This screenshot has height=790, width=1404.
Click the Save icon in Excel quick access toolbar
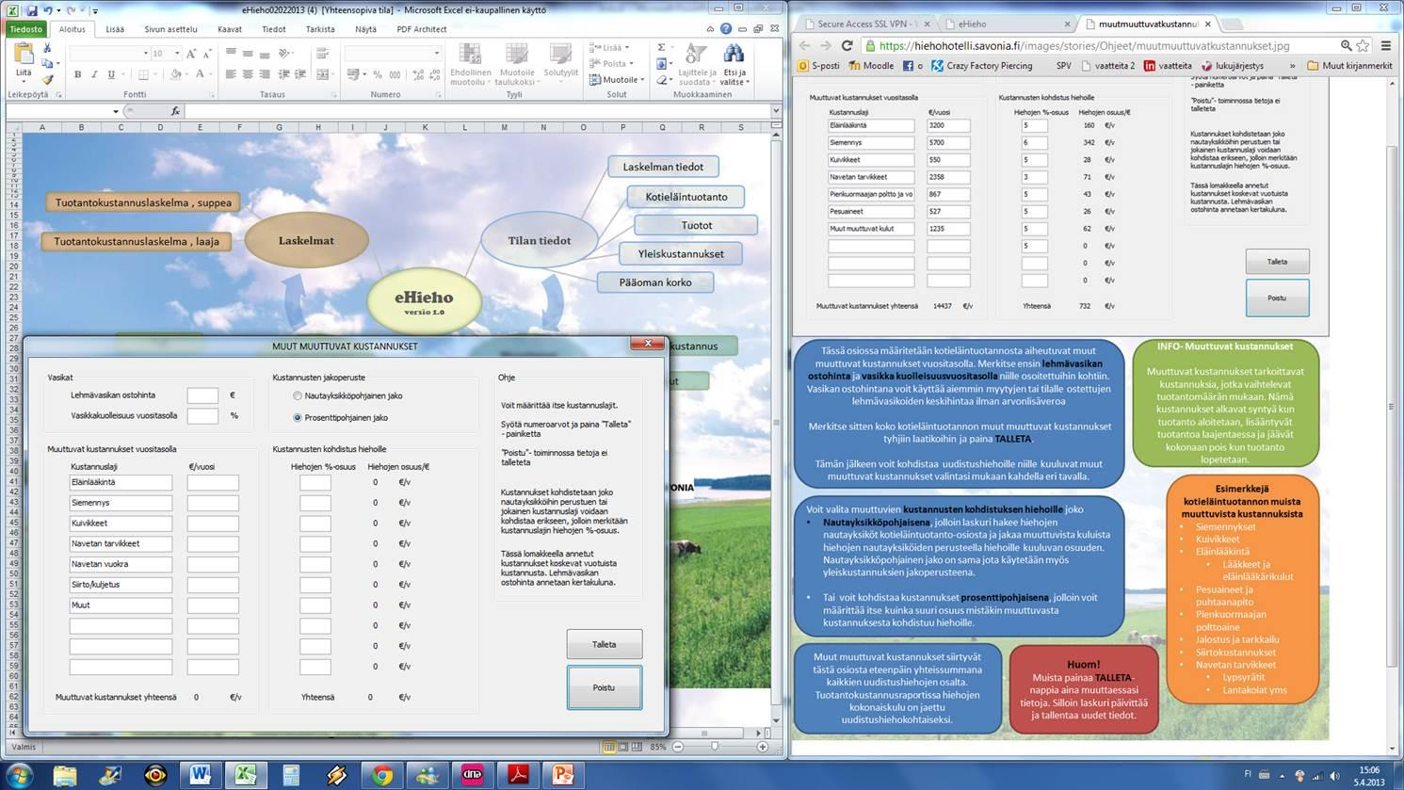point(32,10)
